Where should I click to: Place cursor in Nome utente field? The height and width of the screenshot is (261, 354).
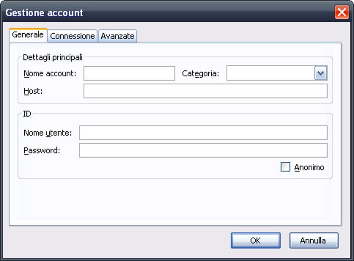[x=203, y=133]
